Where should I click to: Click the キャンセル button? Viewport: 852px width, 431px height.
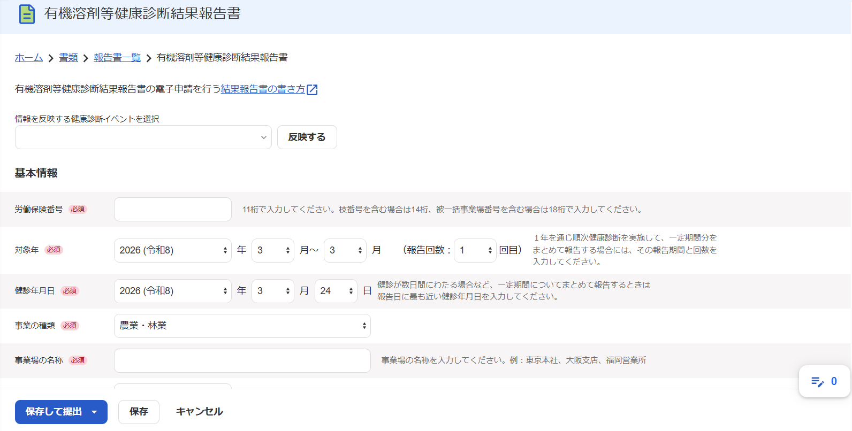[x=199, y=412]
